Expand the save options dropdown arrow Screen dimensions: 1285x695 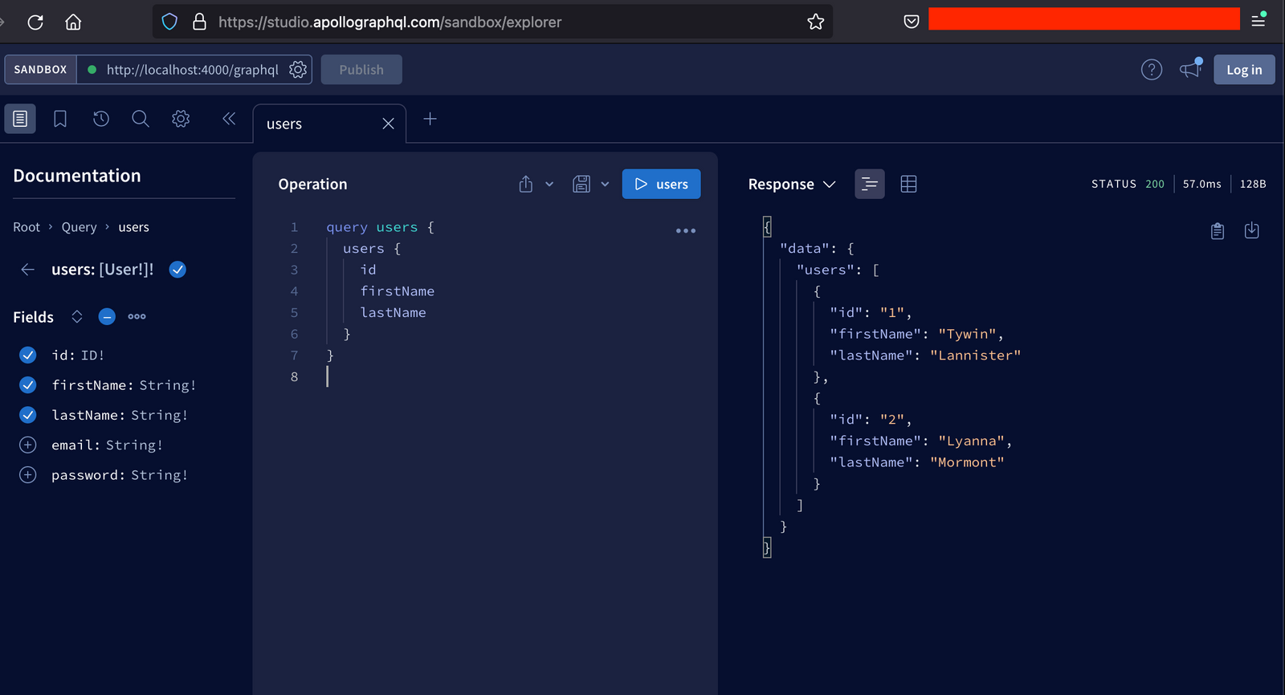[x=605, y=184]
